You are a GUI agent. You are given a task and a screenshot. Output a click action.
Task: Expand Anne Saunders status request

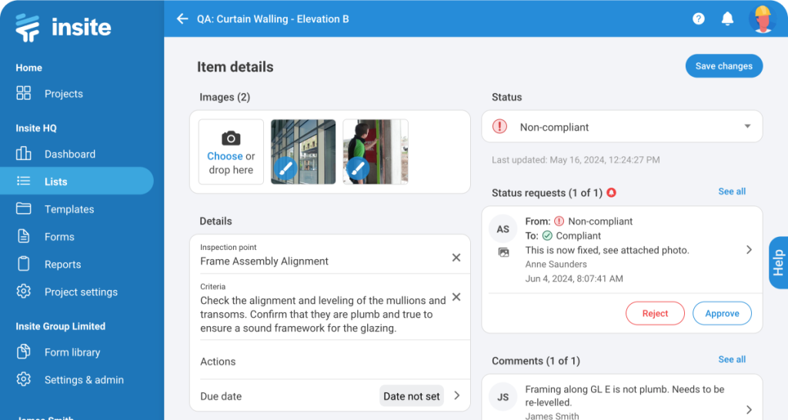pyautogui.click(x=749, y=250)
